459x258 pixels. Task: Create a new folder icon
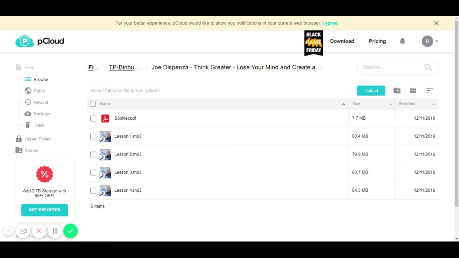[397, 91]
